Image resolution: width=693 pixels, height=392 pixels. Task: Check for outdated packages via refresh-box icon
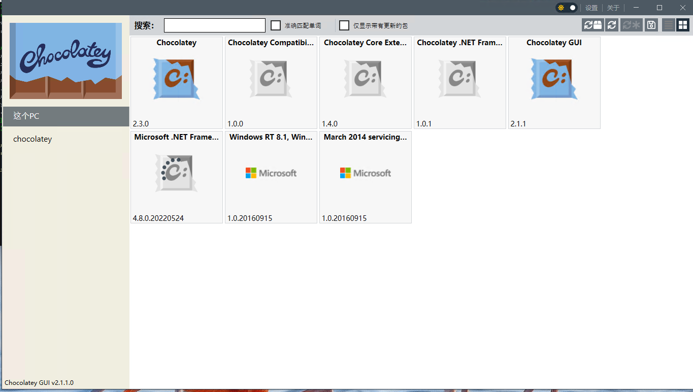592,25
